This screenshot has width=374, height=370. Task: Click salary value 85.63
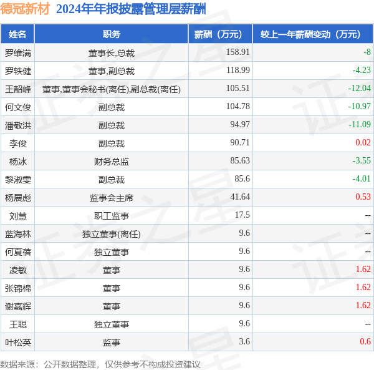point(240,160)
